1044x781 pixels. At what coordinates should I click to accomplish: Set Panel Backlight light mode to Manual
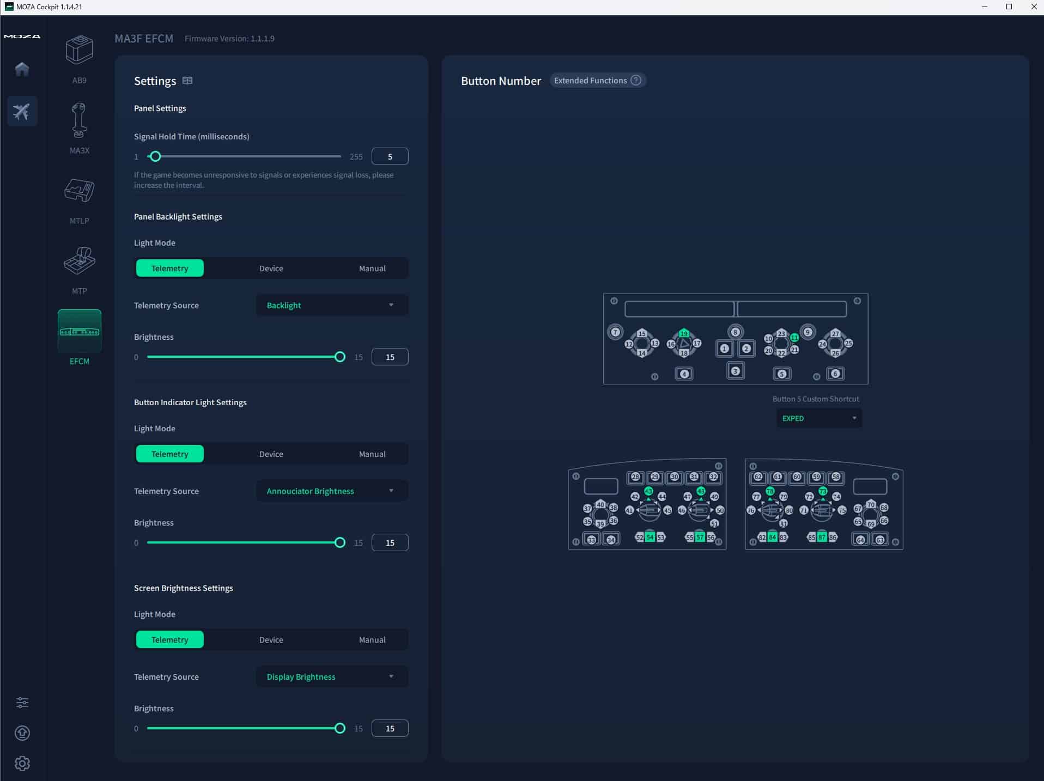(x=372, y=268)
